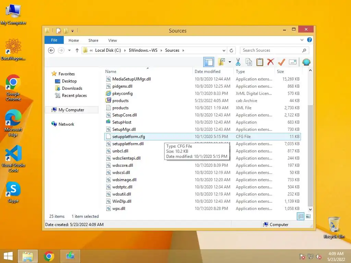This screenshot has height=263, width=351.
Task: Click the search magnifier icon in the Search Sources box
Action: (x=304, y=50)
